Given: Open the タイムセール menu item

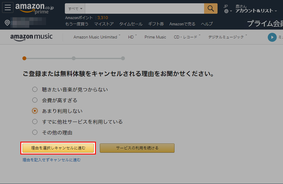Looking at the screenshot, I should point(131,24).
